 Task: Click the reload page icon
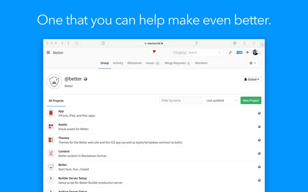coord(197,43)
